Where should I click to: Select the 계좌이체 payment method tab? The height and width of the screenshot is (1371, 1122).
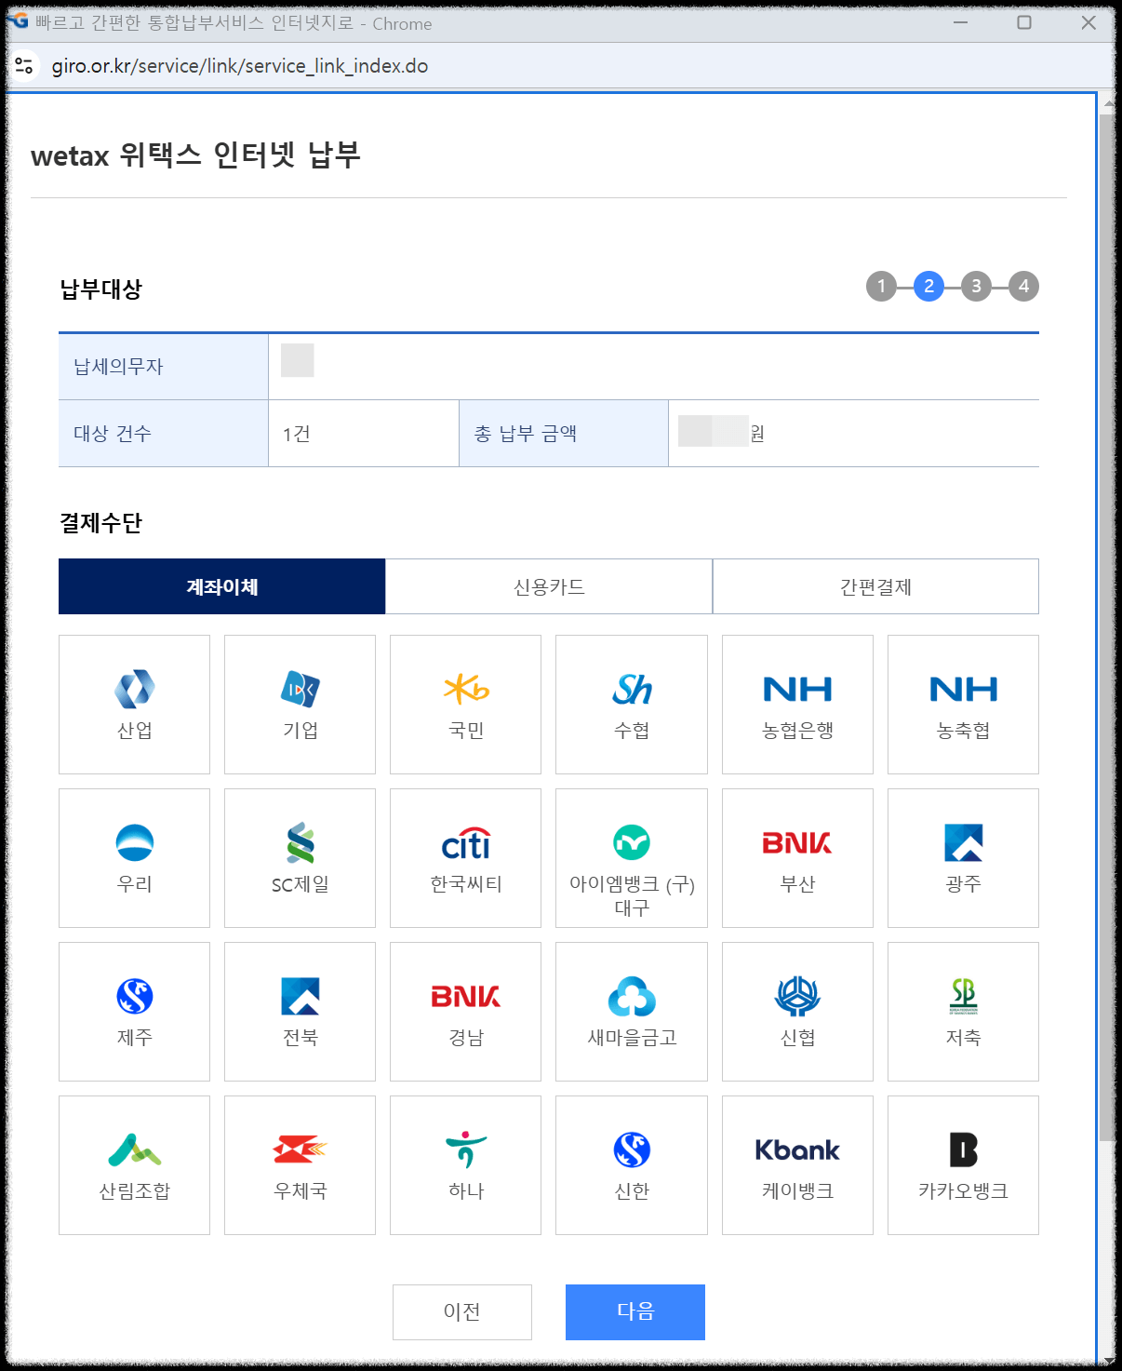click(221, 586)
